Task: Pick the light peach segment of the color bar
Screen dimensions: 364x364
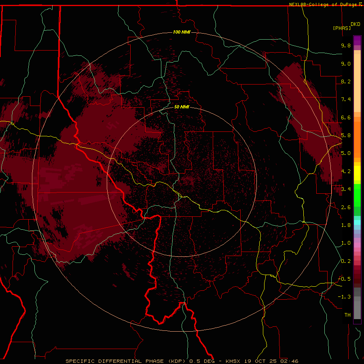Action: [357, 83]
